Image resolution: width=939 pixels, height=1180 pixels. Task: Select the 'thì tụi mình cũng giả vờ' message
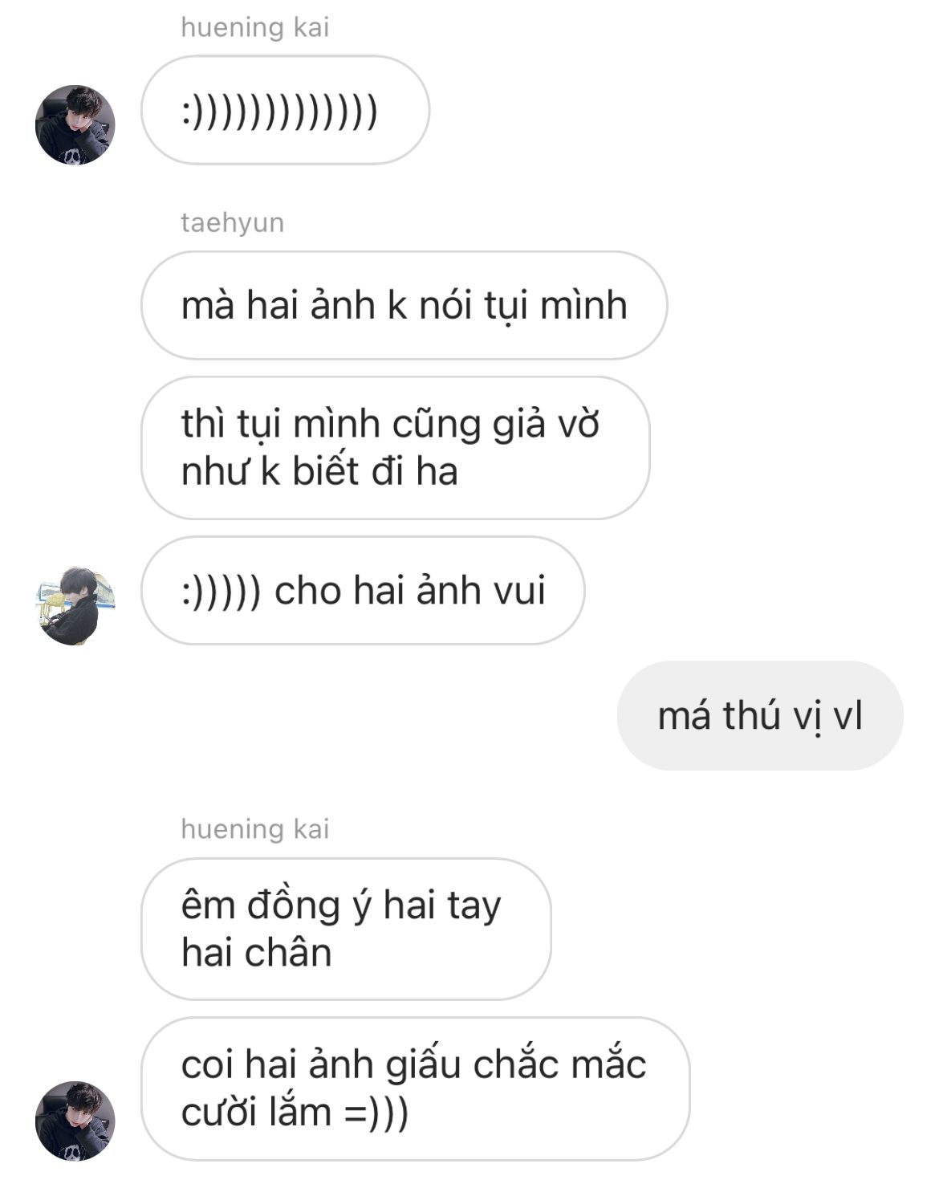click(396, 447)
